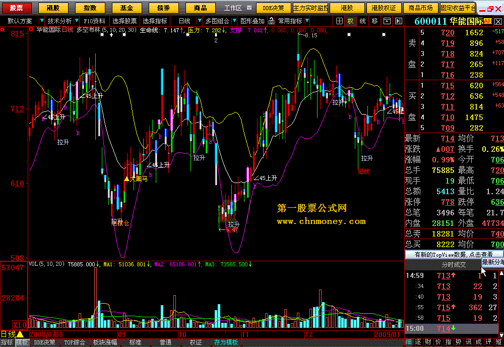Viewport: 504px width, 347px height.
Task: Click the 图形叠加 overlay menu item
Action: pyautogui.click(x=253, y=21)
